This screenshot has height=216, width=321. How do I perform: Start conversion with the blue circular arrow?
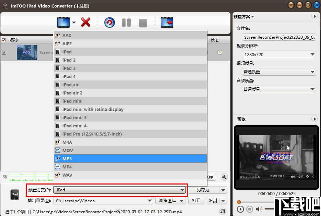(x=109, y=23)
